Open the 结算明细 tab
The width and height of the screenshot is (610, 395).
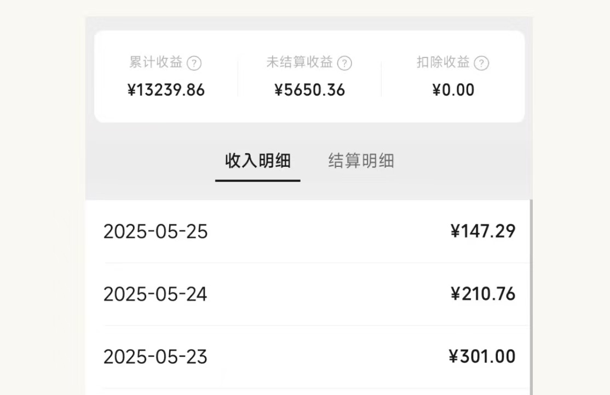click(361, 161)
